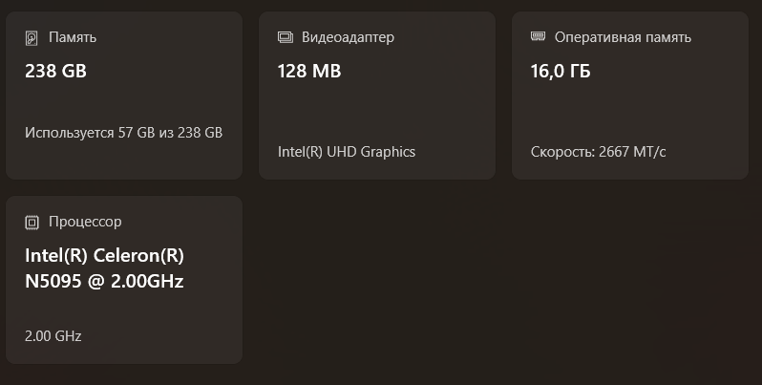Viewport: 762px width, 385px height.
Task: Click the storage drive icon beside Память
Action: [32, 38]
